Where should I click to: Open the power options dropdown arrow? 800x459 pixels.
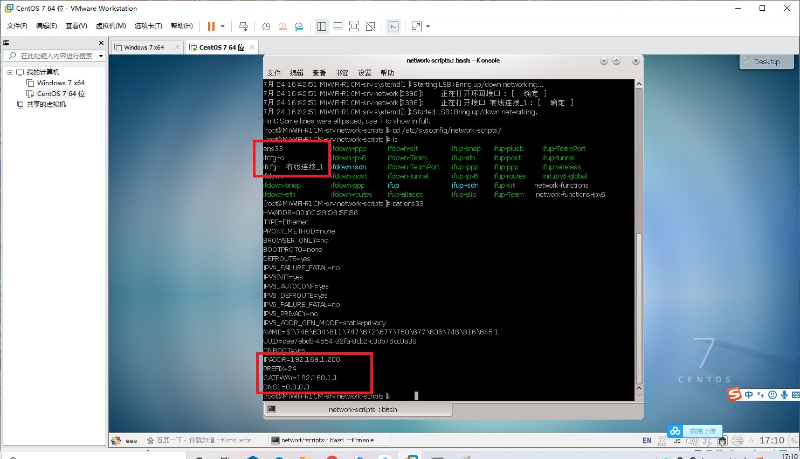pos(223,26)
